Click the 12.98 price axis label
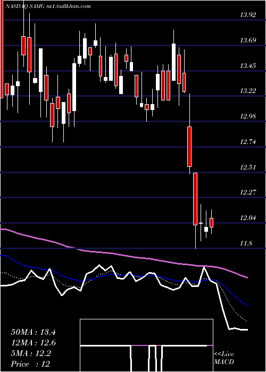 pos(248,116)
